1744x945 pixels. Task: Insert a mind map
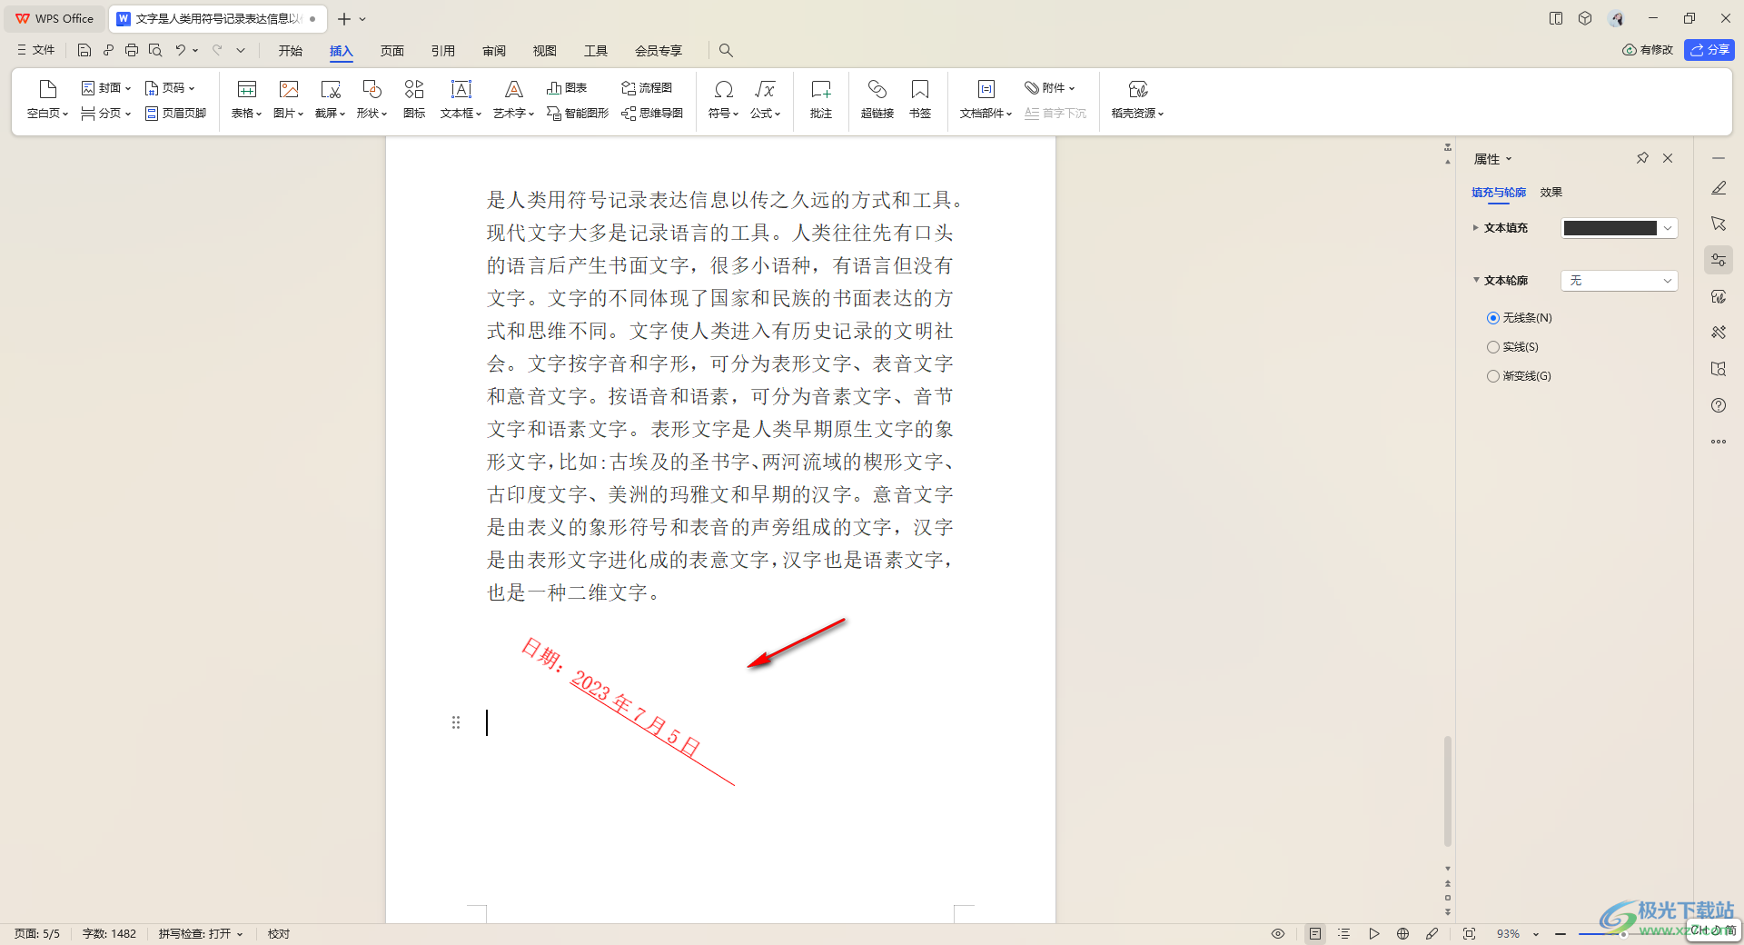pyautogui.click(x=652, y=114)
